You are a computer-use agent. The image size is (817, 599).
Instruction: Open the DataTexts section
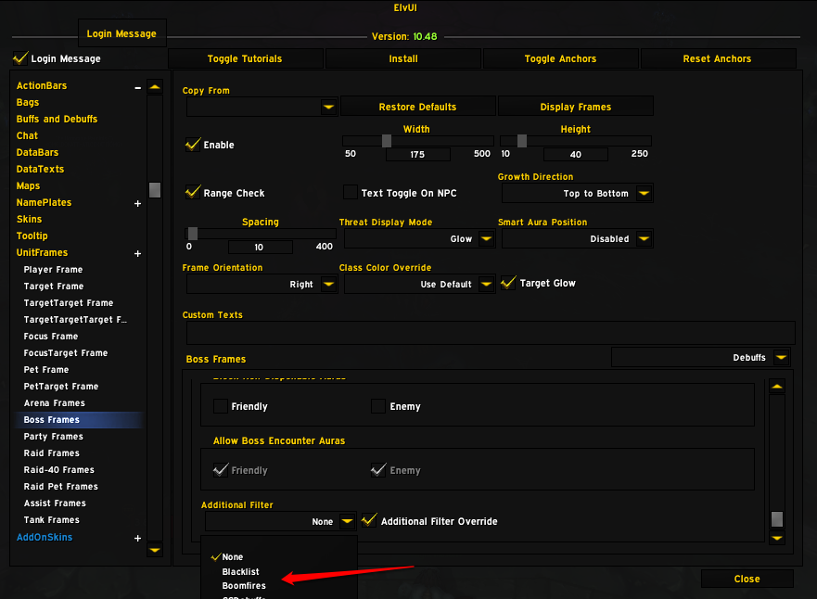point(40,170)
